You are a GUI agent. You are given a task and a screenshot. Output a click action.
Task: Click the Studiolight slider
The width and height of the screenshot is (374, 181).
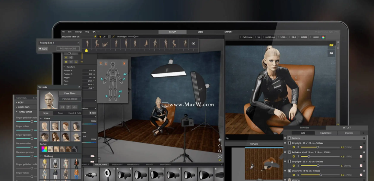tap(133, 37)
